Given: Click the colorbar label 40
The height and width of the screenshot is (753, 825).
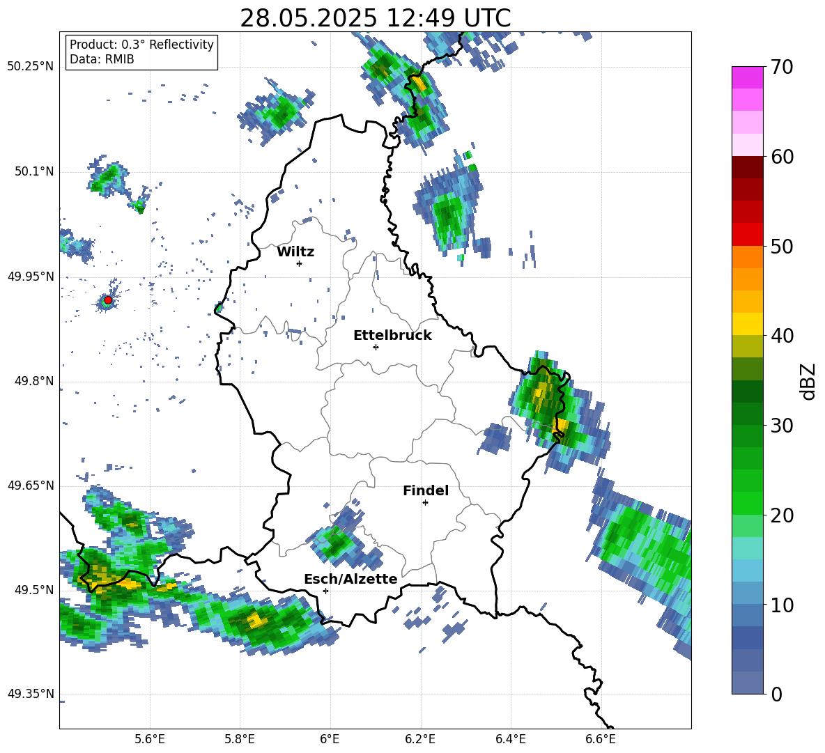Looking at the screenshot, I should pyautogui.click(x=782, y=336).
